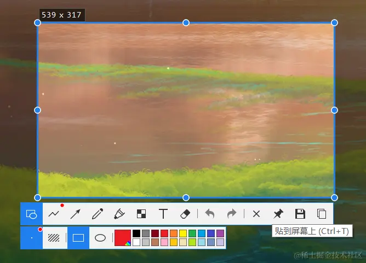The height and width of the screenshot is (263, 366).
Task: Select the eraser tool
Action: point(185,214)
